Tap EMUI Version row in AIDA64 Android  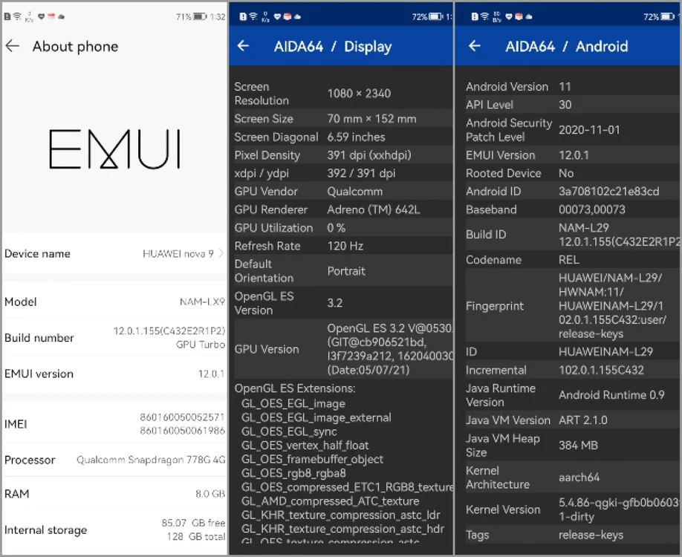tap(572, 155)
